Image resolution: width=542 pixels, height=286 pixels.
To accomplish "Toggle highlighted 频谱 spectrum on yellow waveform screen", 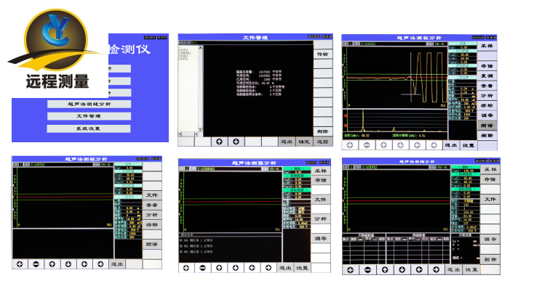I will pyautogui.click(x=487, y=126).
